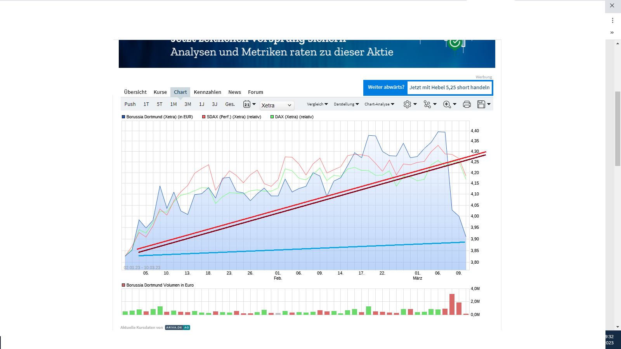Select the Chart tab
The image size is (621, 349).
click(180, 92)
